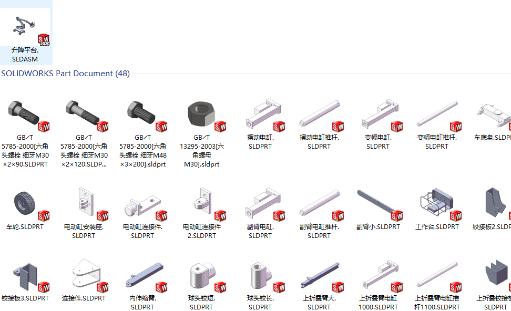The image size is (511, 311).
Task: Select the M30×2×90 hex bolt part
Action: click(x=25, y=133)
